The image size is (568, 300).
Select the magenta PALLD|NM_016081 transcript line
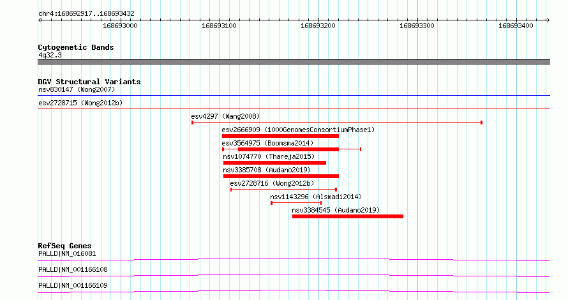[x=294, y=259]
